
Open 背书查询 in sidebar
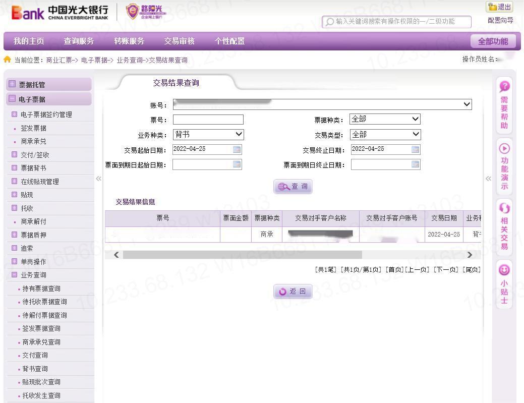35,369
